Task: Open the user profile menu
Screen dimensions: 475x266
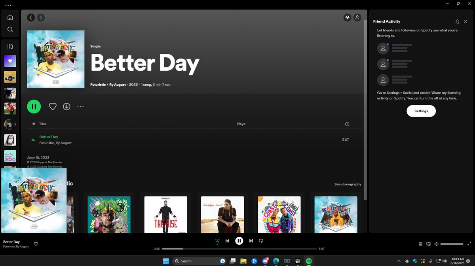Action: [357, 17]
